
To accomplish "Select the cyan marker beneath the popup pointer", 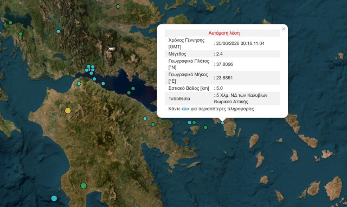I will point(222,123).
